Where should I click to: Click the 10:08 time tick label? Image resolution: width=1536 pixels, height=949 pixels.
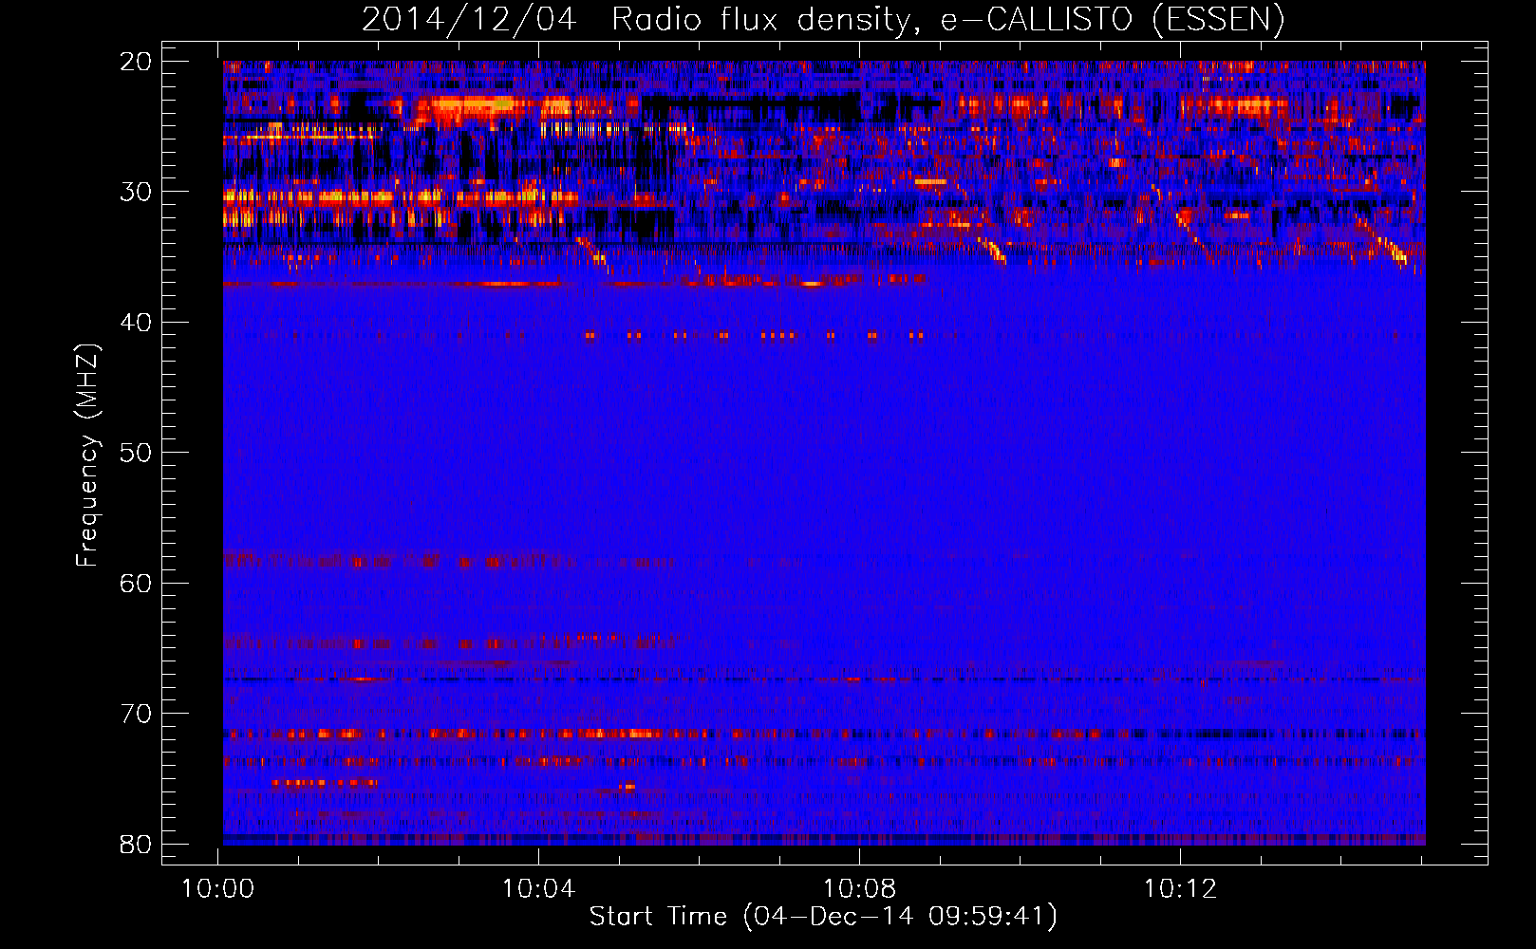tap(860, 889)
